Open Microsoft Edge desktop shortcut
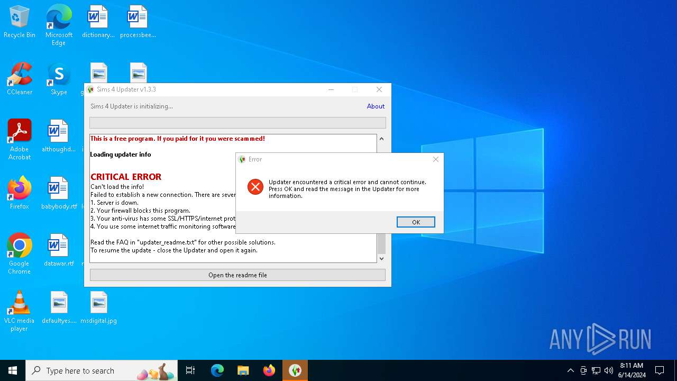 (x=59, y=25)
